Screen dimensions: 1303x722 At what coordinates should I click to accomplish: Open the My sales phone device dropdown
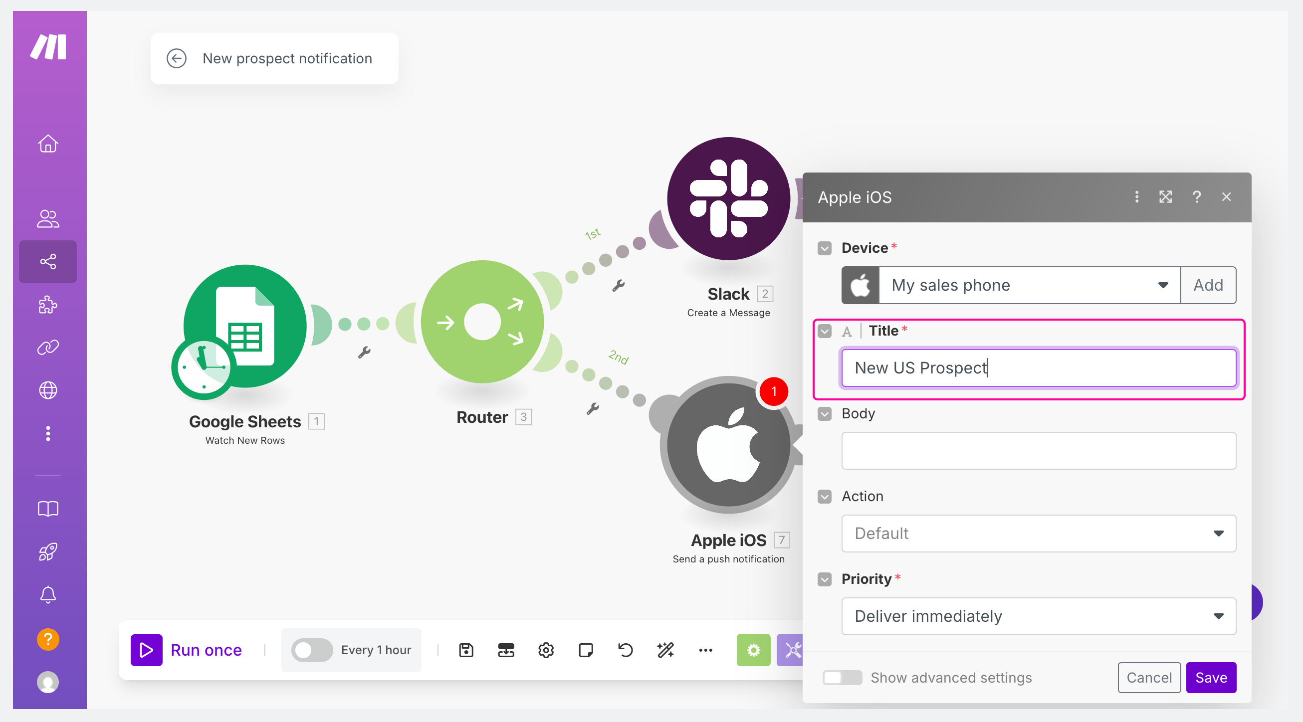pos(1029,285)
